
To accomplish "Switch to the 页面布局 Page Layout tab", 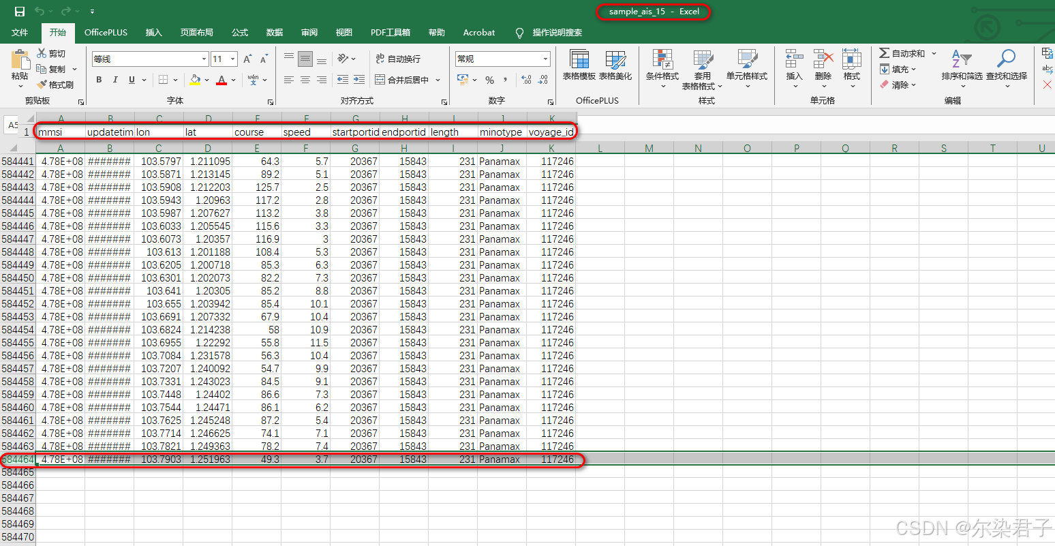I will coord(196,32).
